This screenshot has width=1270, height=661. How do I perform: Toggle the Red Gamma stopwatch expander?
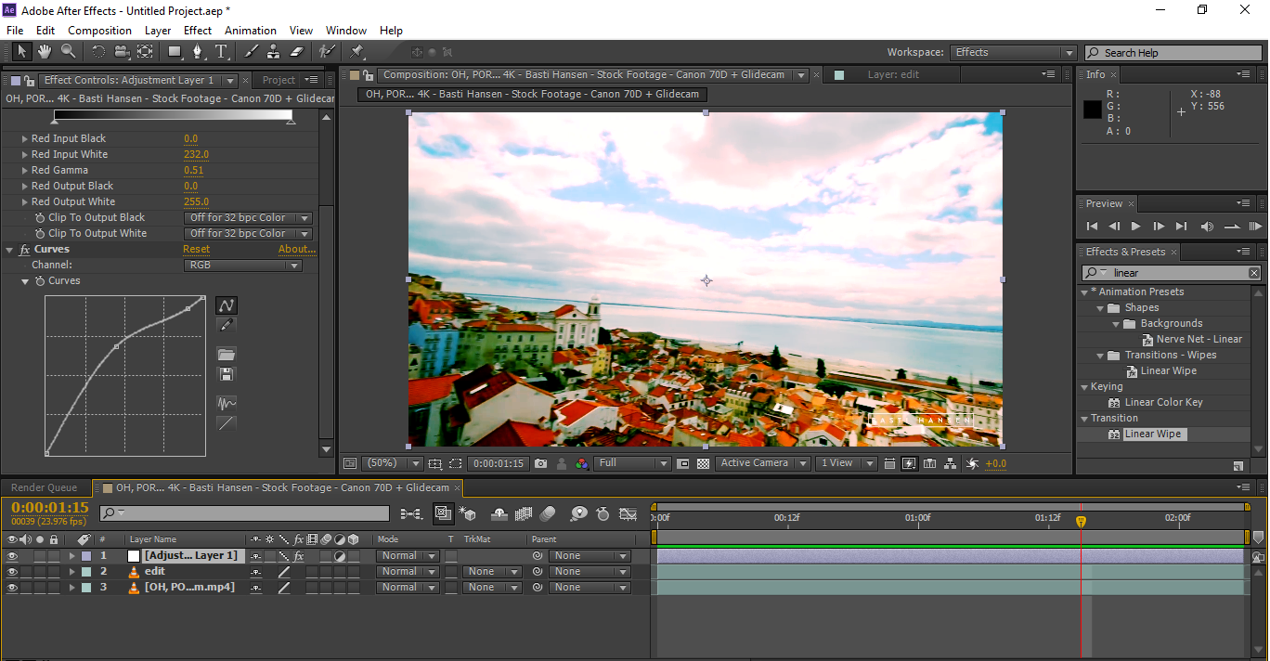coord(25,171)
